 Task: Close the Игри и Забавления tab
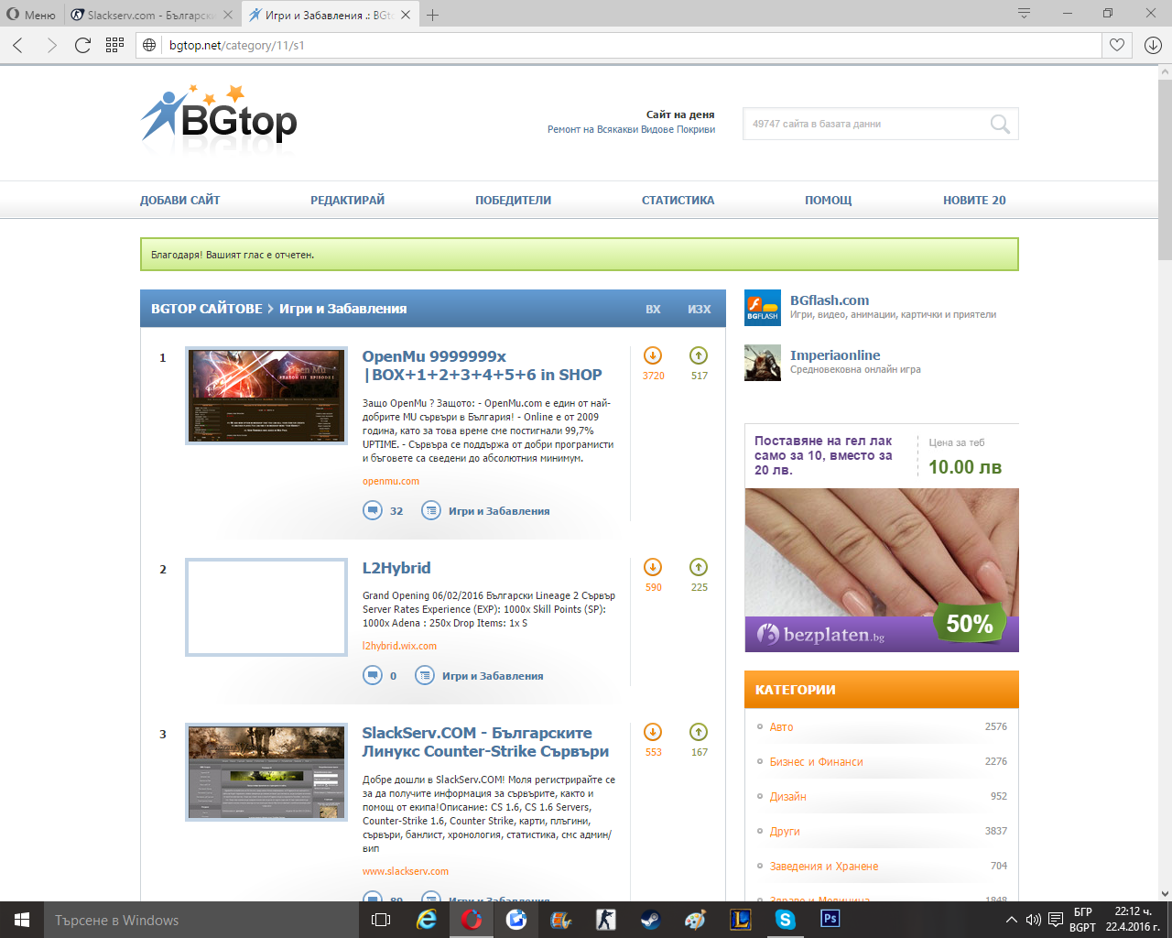coord(406,15)
